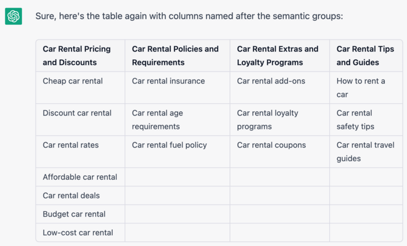
Task: Click the Affordable car rental cell
Action: pos(80,177)
